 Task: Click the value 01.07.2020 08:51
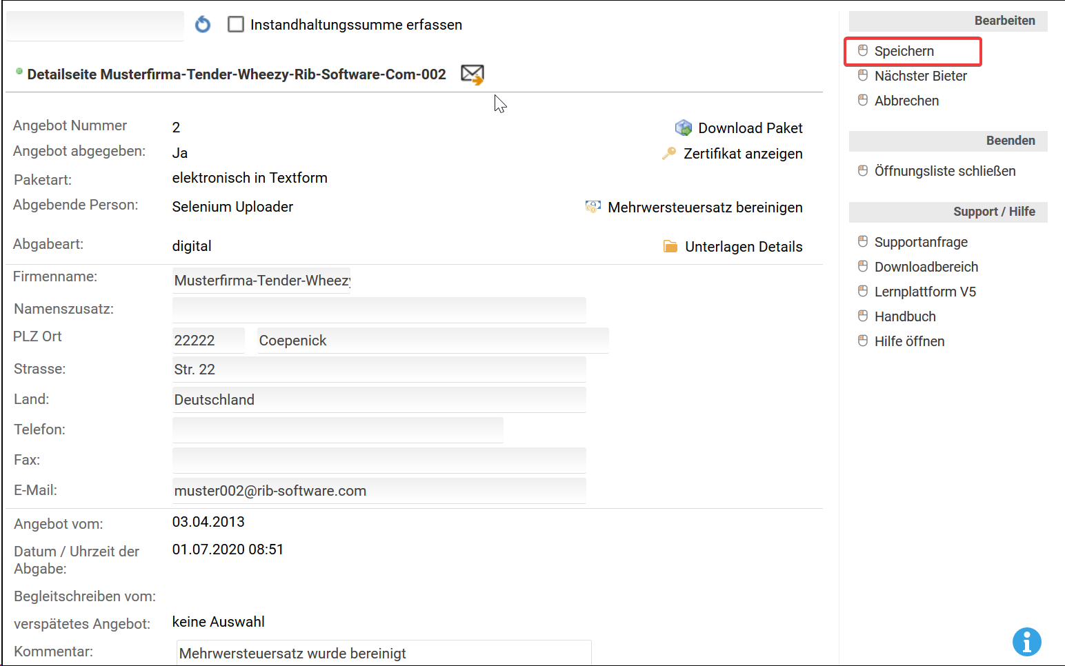point(228,549)
